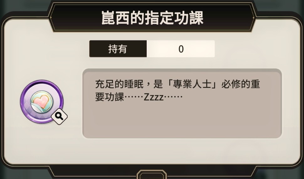
Task: Tap the right diamond ornament on title banner
Action: 254,18
